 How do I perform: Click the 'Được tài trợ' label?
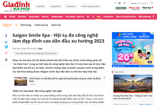119,72
